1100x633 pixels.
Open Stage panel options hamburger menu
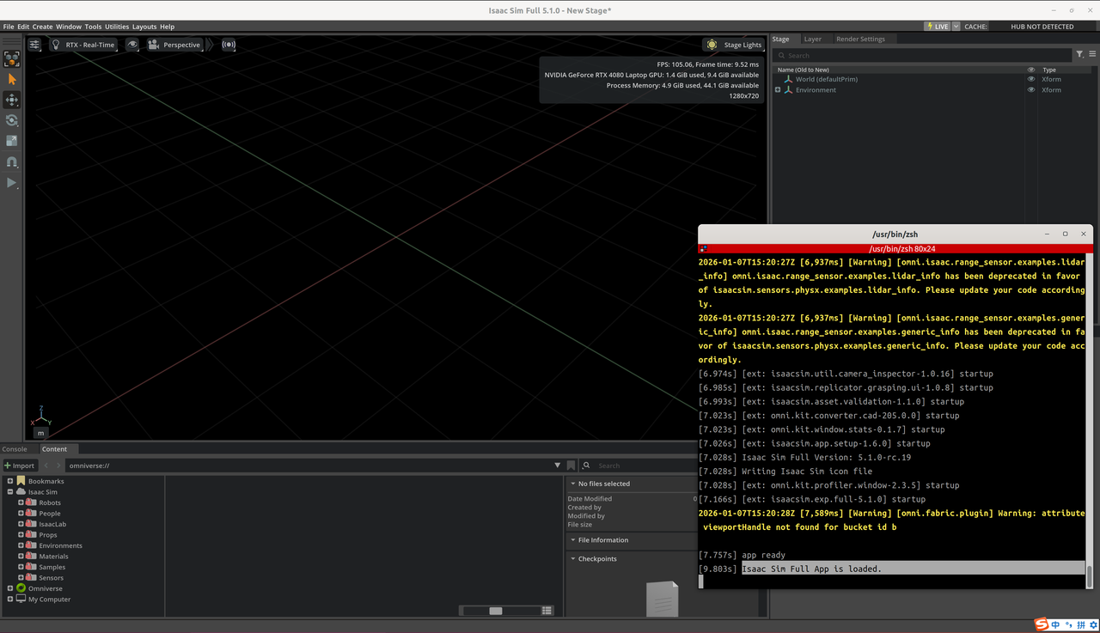[1091, 55]
